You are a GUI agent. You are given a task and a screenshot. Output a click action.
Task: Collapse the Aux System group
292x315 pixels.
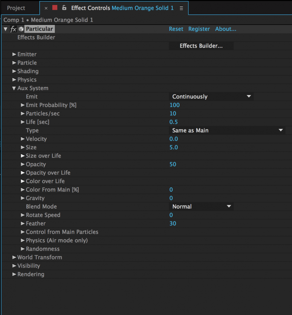coord(14,88)
